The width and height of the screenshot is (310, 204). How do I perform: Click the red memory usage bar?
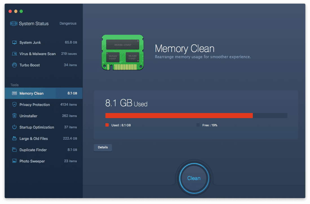(x=179, y=116)
